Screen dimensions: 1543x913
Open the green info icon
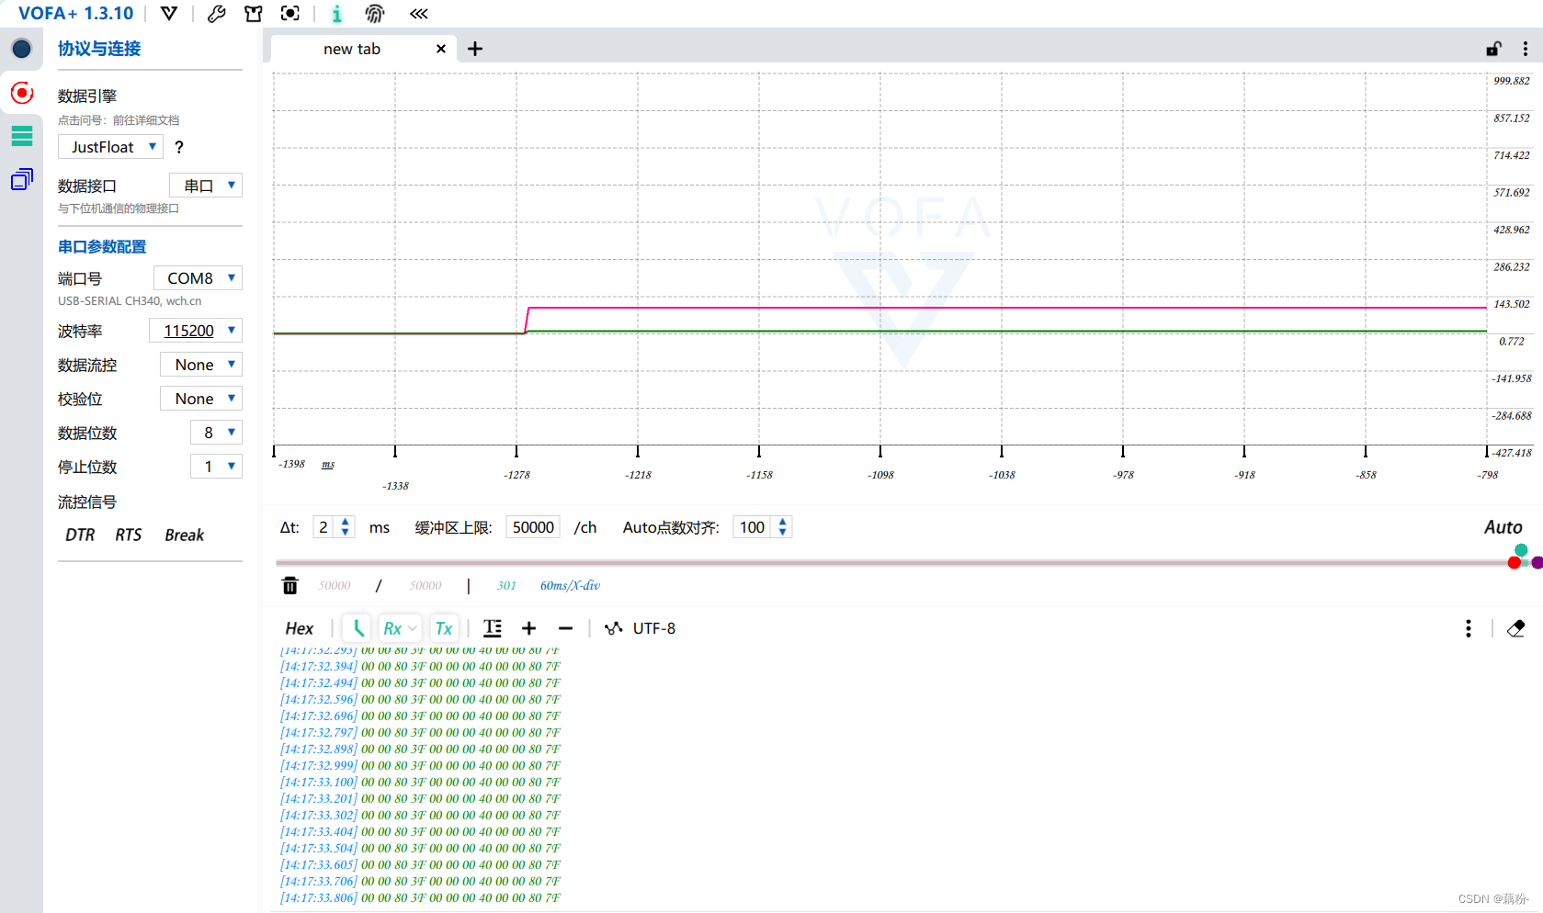coord(337,14)
